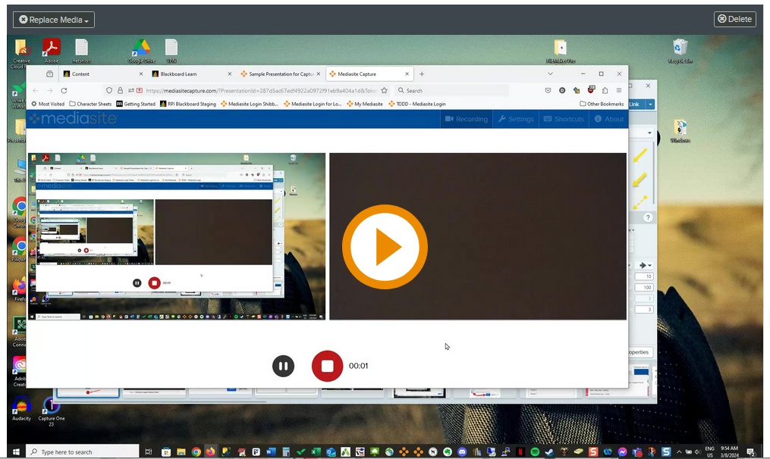Open the Character Sheets bookmark folder
This screenshot has height=459, width=770.
[x=91, y=104]
